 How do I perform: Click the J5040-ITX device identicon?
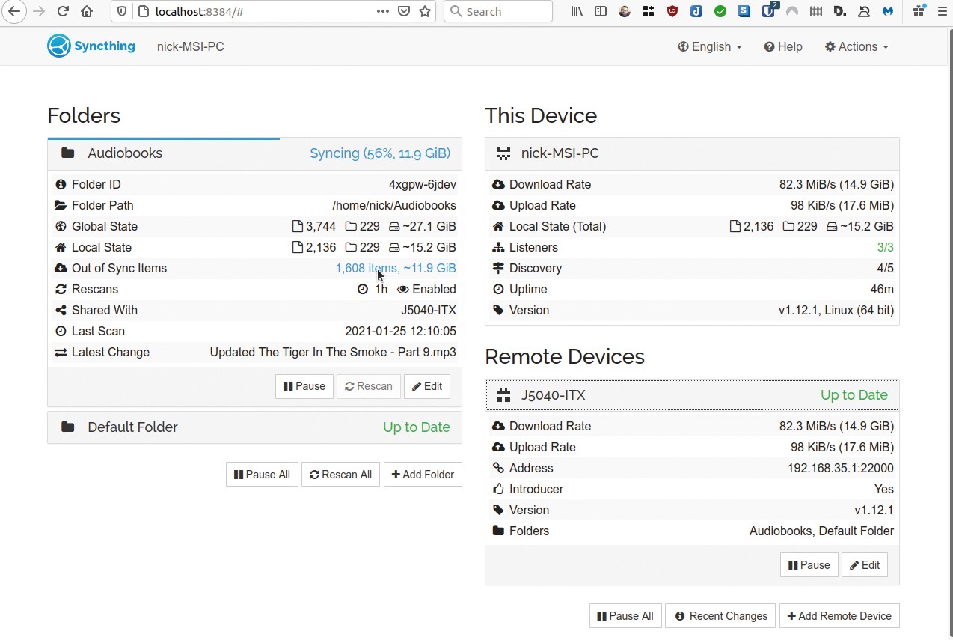coord(503,395)
